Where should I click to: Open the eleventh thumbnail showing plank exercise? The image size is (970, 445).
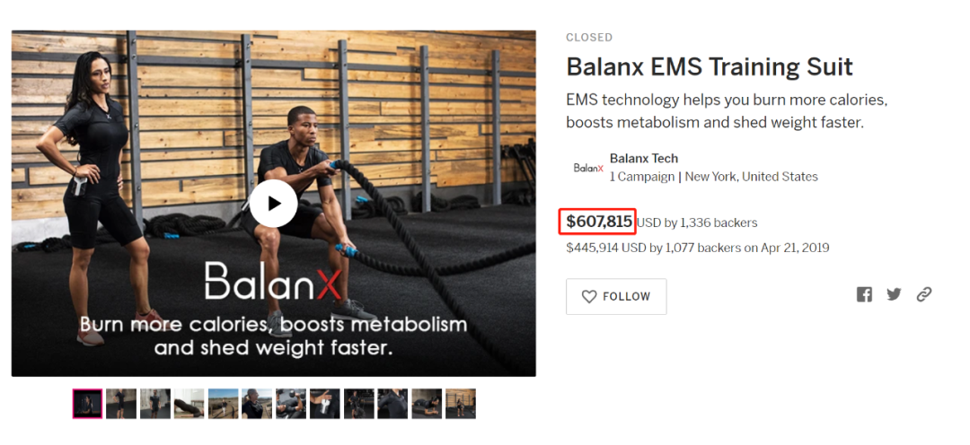(427, 404)
